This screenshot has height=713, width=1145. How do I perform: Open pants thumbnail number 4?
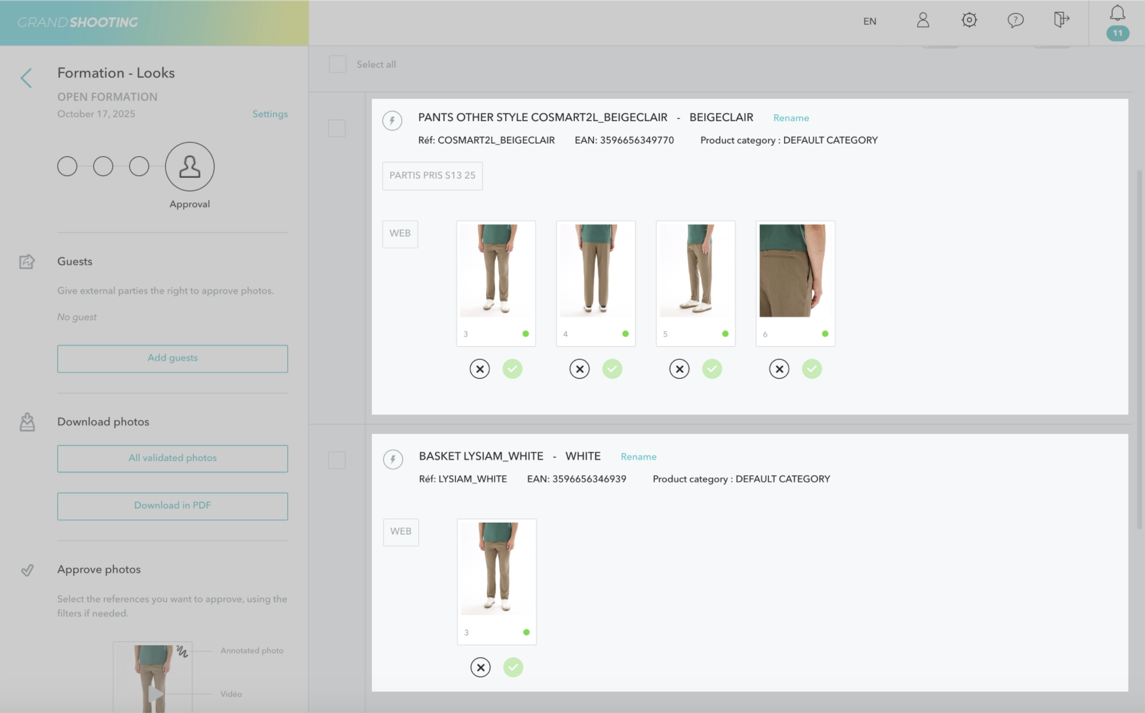595,271
